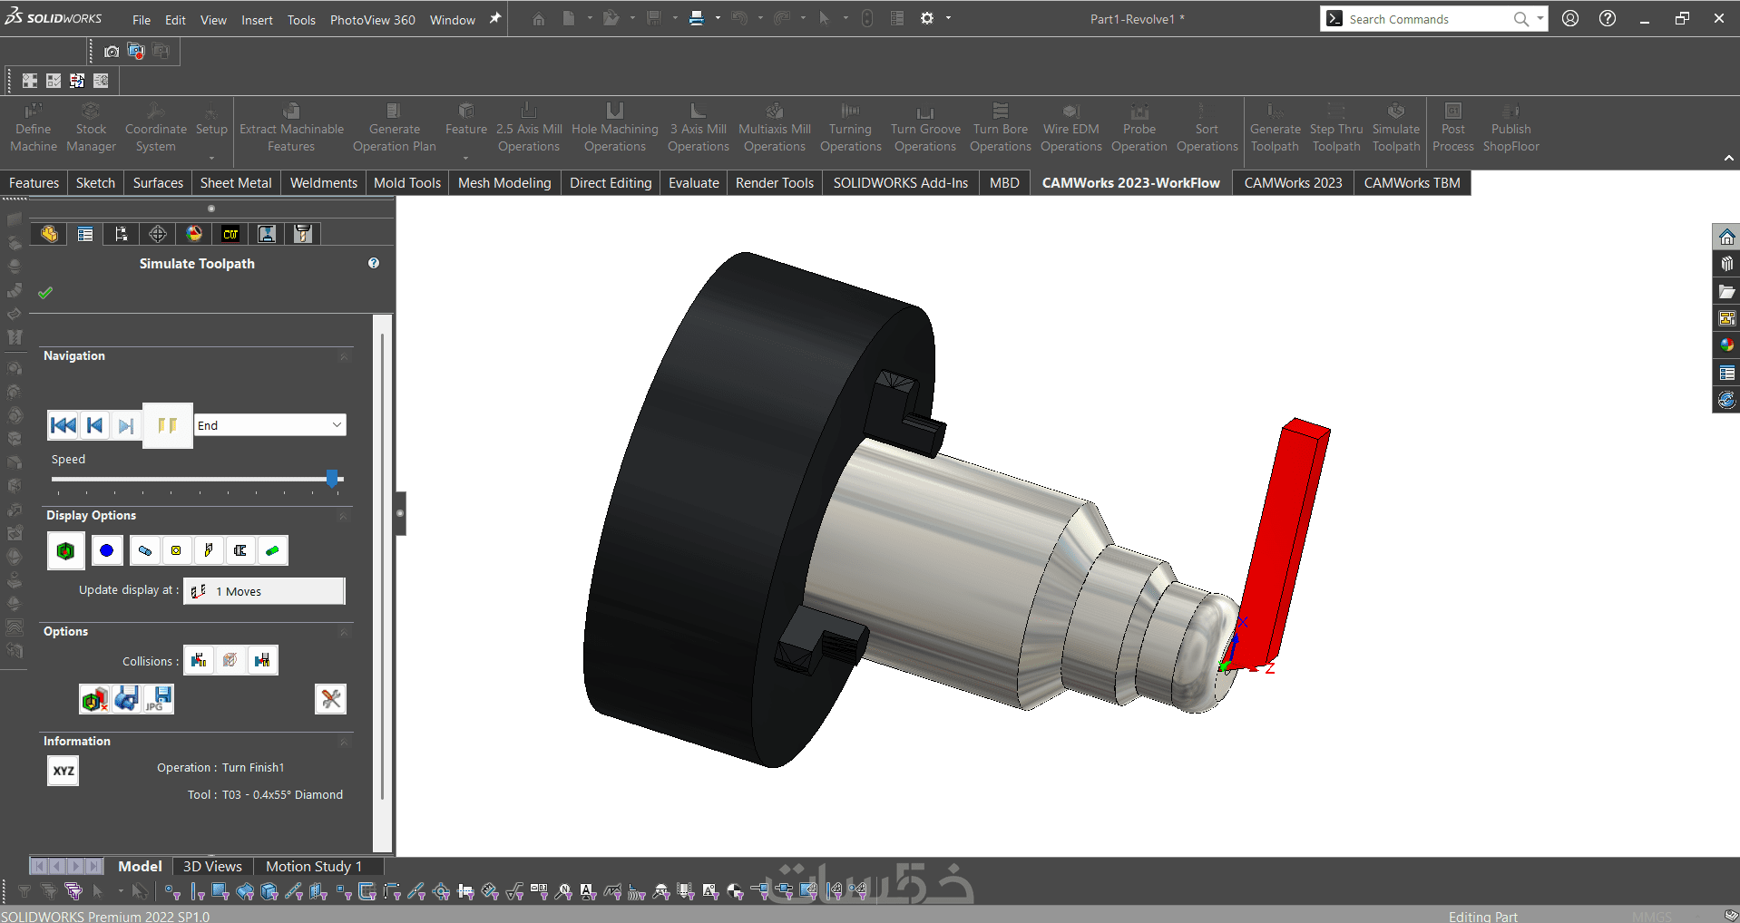Click Extract Machinable Features button
This screenshot has width=1740, height=923.
(x=291, y=129)
